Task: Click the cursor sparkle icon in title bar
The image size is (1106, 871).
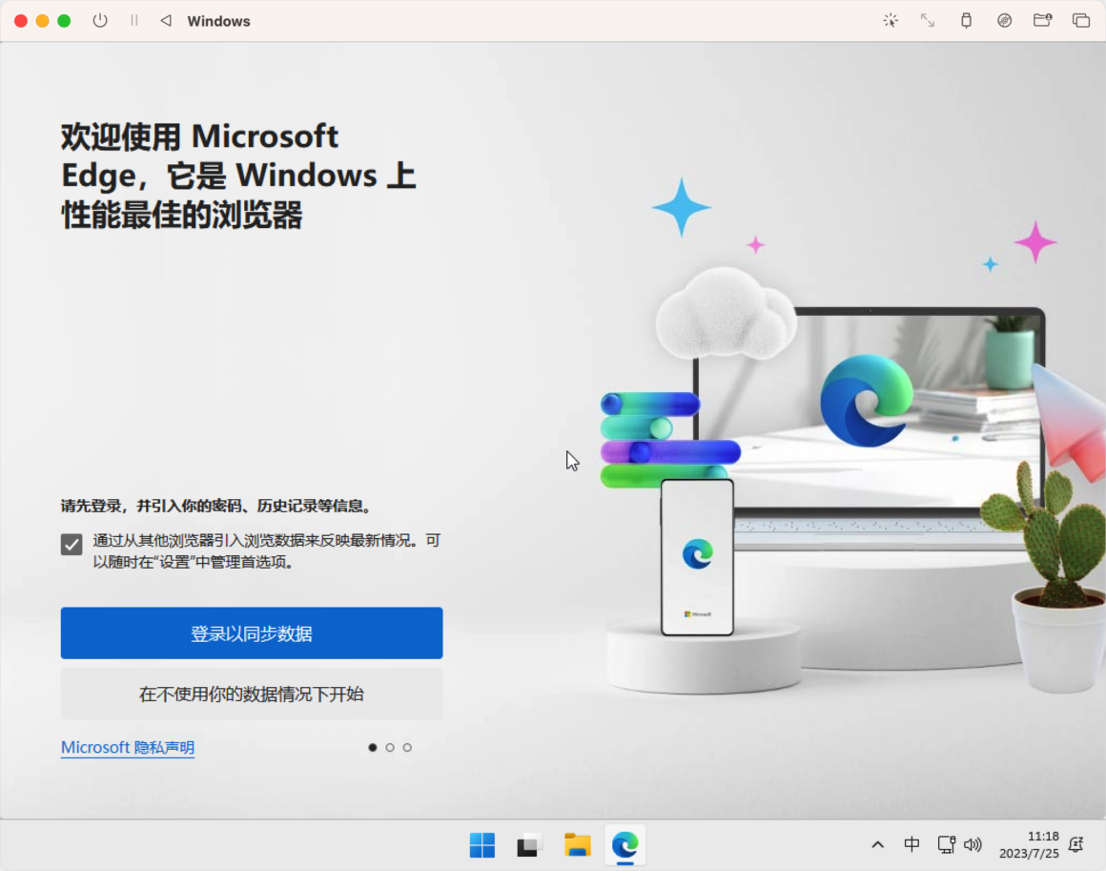Action: (891, 20)
